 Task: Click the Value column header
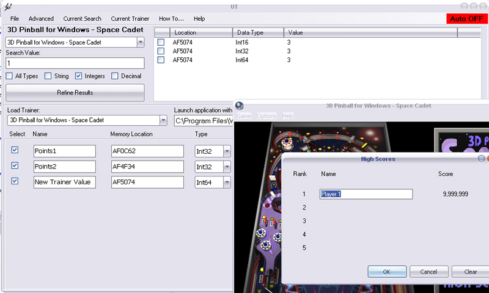(x=370, y=32)
